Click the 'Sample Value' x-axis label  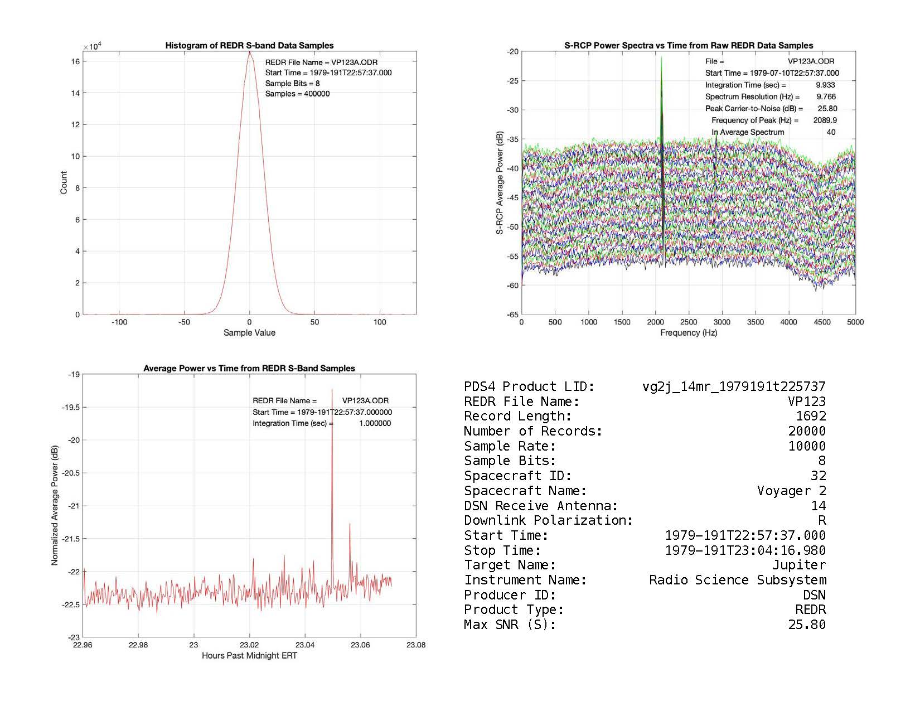click(x=249, y=333)
